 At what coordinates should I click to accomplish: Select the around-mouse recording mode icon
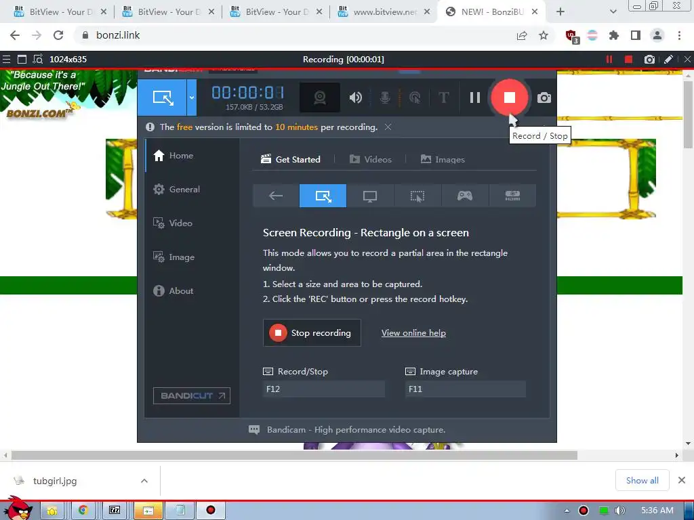[417, 196]
